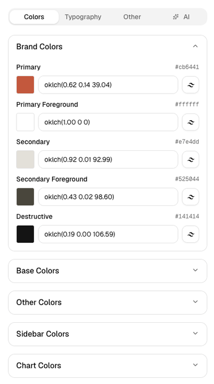Switch to the Typography tab
Viewport: 214px width, 384px height.
83,17
